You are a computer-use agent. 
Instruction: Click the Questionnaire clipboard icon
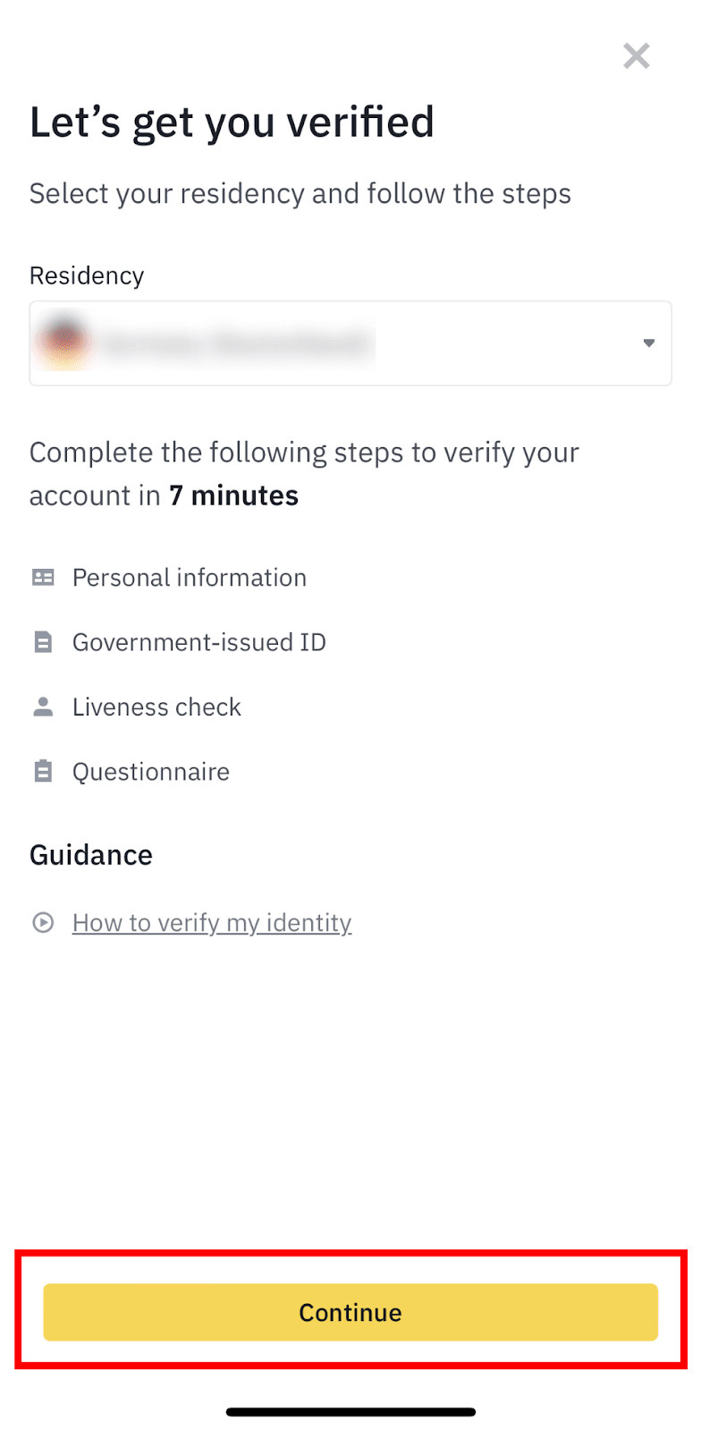click(43, 771)
